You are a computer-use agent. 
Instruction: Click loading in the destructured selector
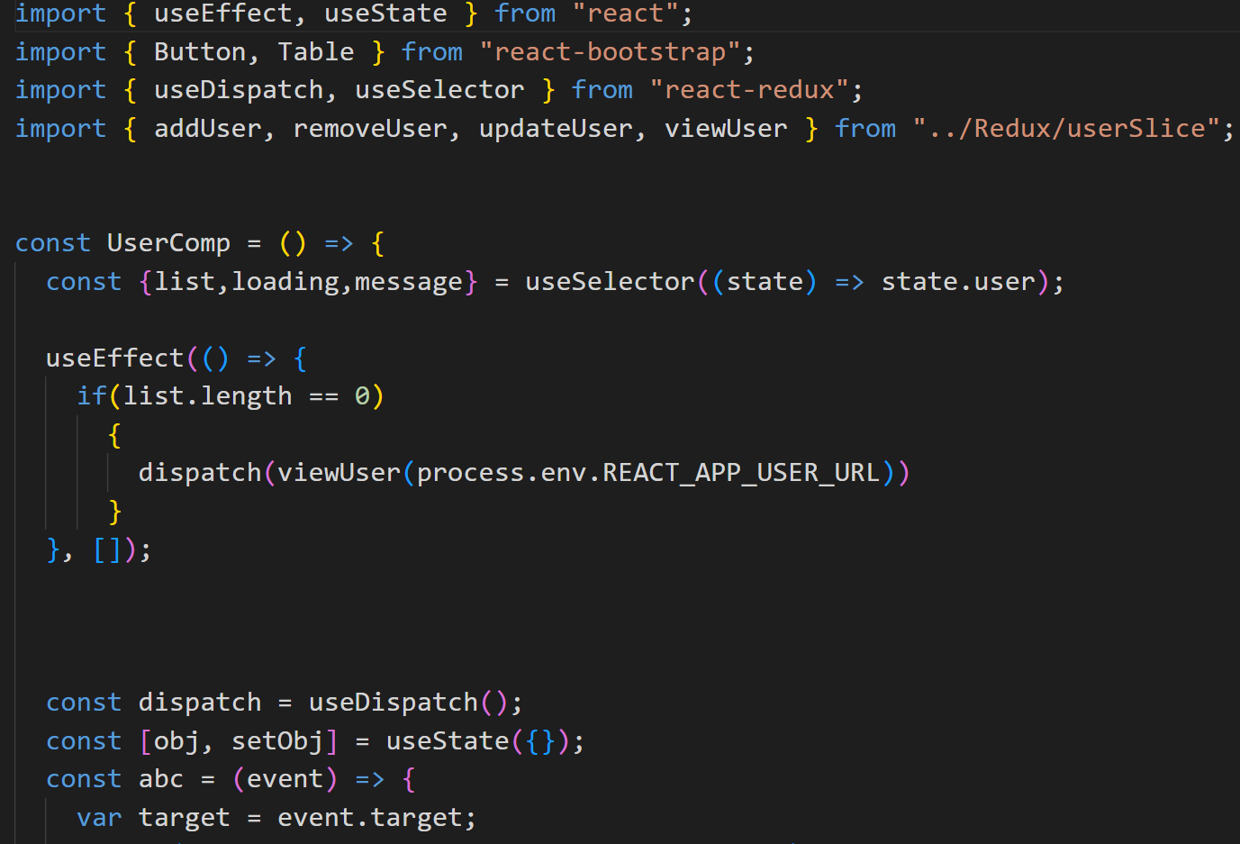[x=285, y=282]
